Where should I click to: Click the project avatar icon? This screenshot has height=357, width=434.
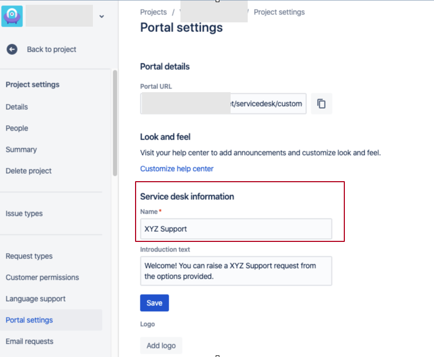coord(12,16)
